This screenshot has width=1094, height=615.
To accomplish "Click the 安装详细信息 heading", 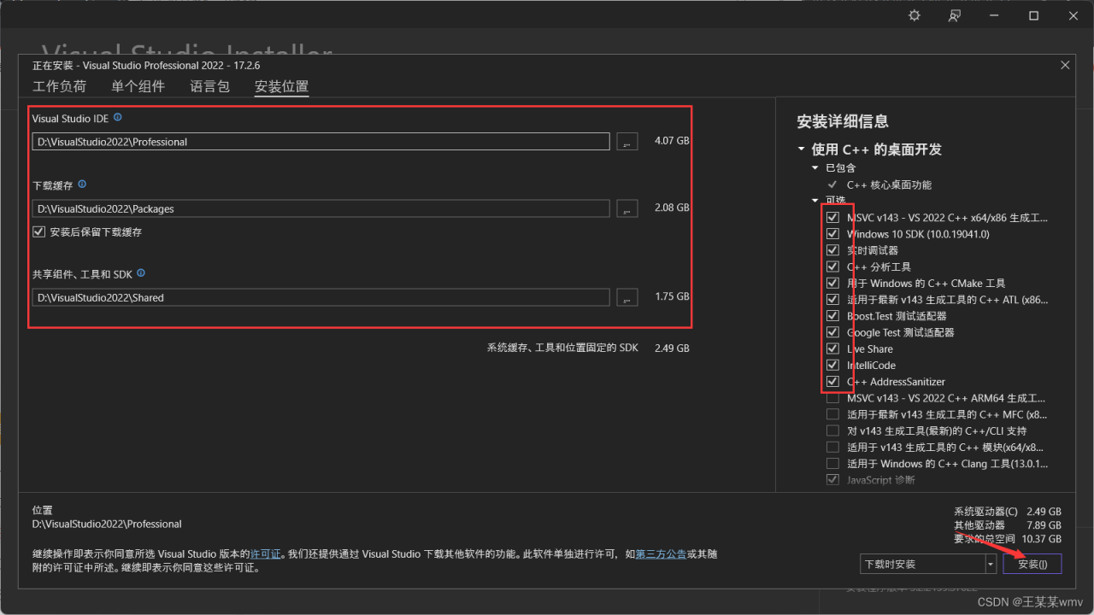I will pyautogui.click(x=843, y=121).
